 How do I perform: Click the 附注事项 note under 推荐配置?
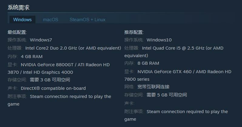pyautogui.click(x=187, y=112)
